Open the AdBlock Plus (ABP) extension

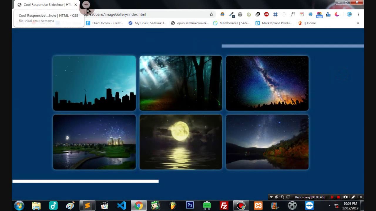(x=266, y=14)
